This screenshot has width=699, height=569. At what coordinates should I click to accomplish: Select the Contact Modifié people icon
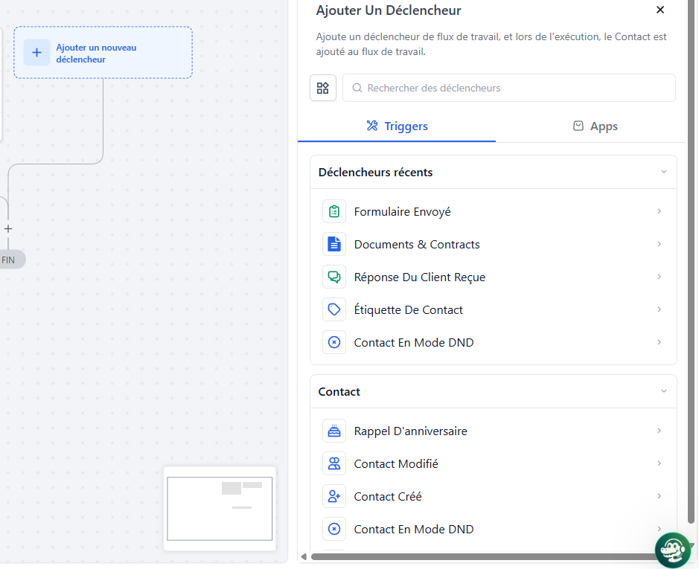pyautogui.click(x=334, y=464)
